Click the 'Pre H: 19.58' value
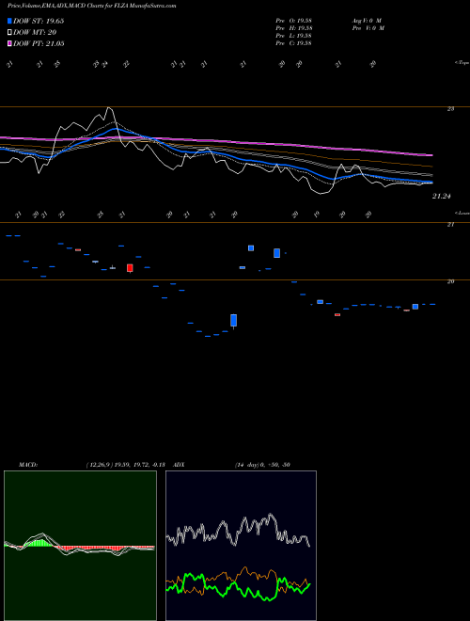This screenshot has height=621, width=470. [x=293, y=28]
